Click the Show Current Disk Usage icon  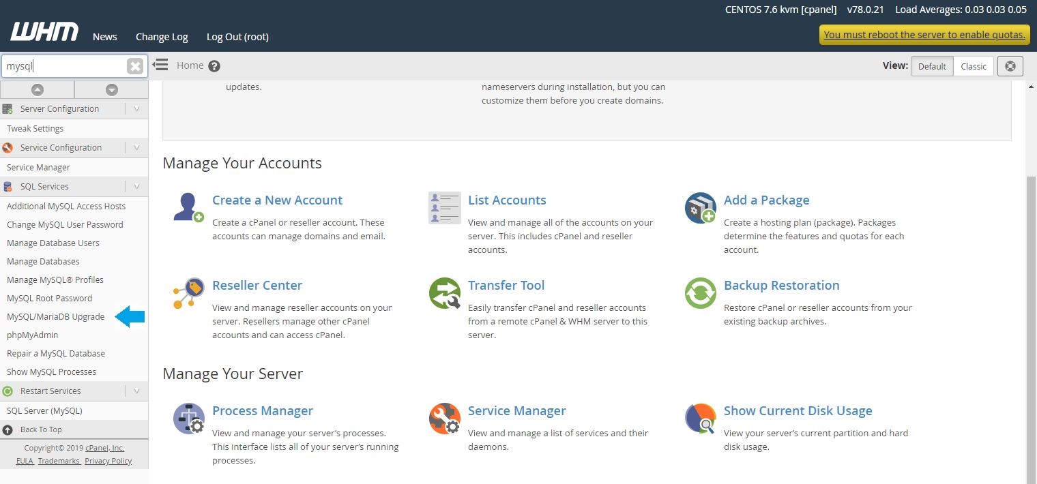[x=700, y=419]
